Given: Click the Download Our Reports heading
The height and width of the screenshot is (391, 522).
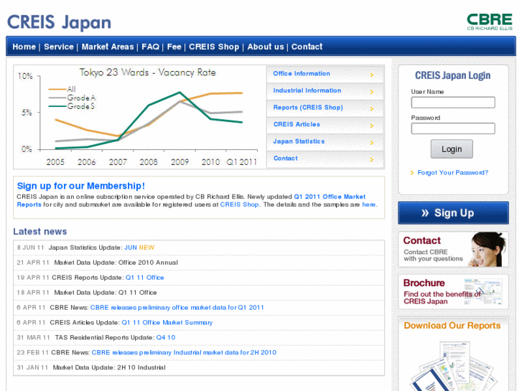Looking at the screenshot, I should pyautogui.click(x=452, y=326).
